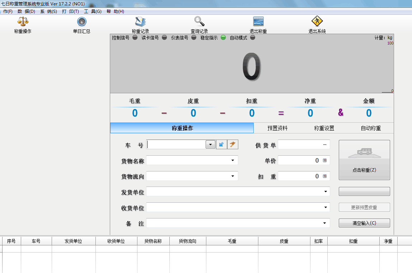Click the 退出称重 exit weighing icon
This screenshot has width=412, height=273.
[x=258, y=24]
